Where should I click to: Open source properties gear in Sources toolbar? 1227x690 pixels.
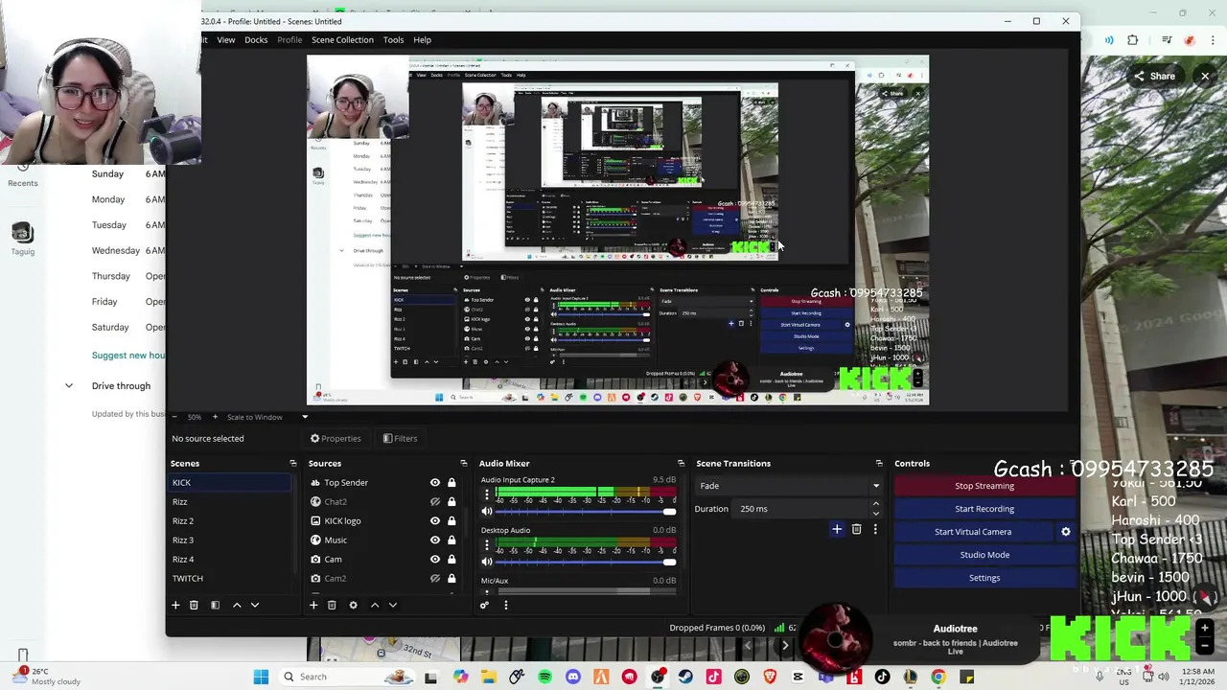[x=353, y=605]
